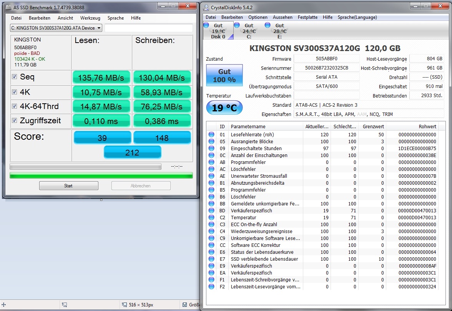Viewport: 452px width, 311px height.
Task: Click the status orb for SSD verbleibende Lebensdauer
Action: [211, 259]
